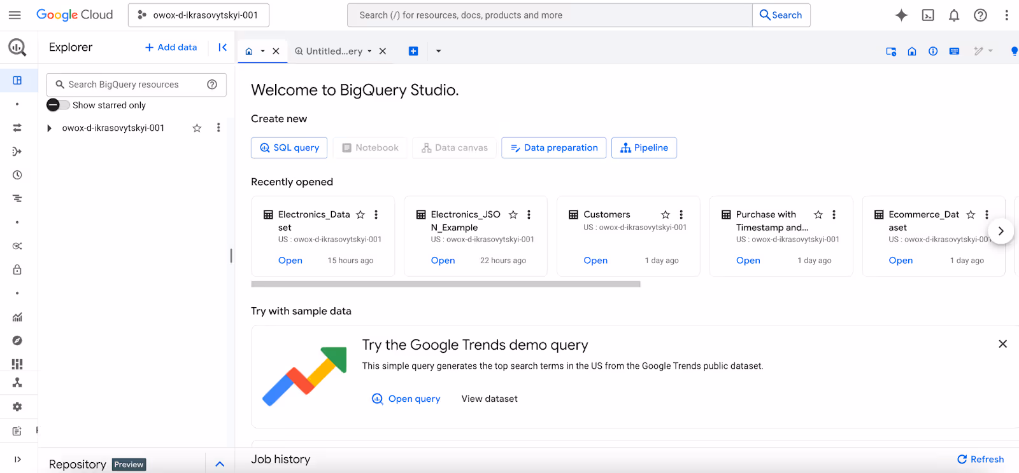Open the Scheduled queries clock icon

(17, 175)
